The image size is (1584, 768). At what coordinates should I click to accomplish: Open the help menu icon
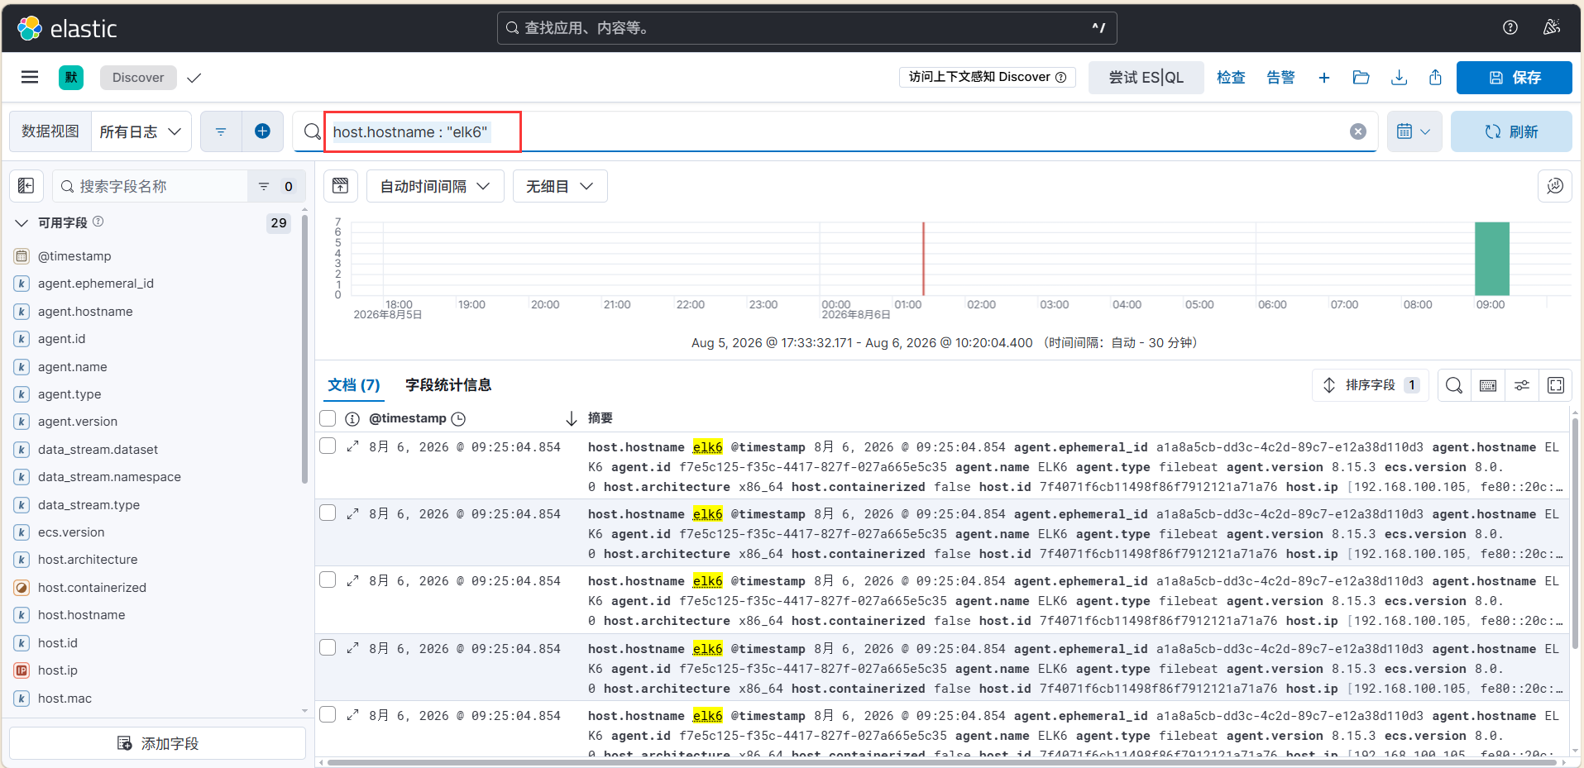click(1510, 27)
